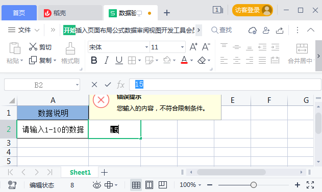Click the Paste icon
The width and height of the screenshot is (322, 192).
coord(15,48)
